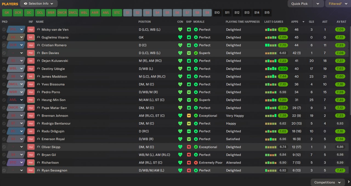351x186 pixels.
Task: Click the 7.63 average rating for Destiny Udogie
Action: point(340,69)
